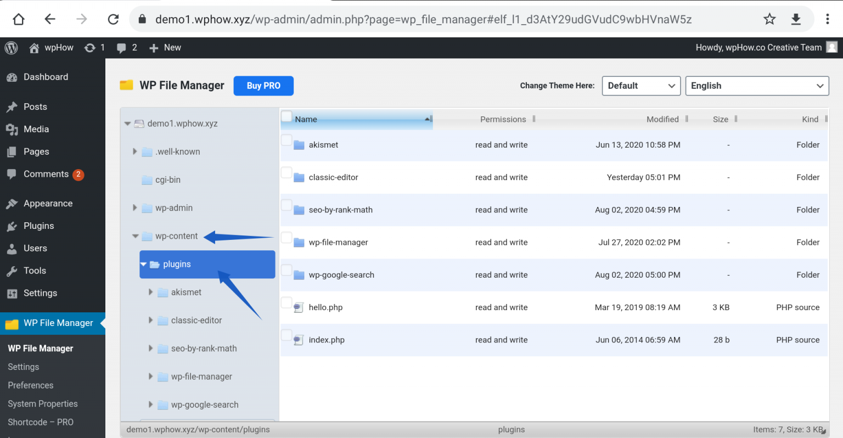Viewport: 843px width, 438px height.
Task: Click the New content plus button
Action: coord(165,48)
